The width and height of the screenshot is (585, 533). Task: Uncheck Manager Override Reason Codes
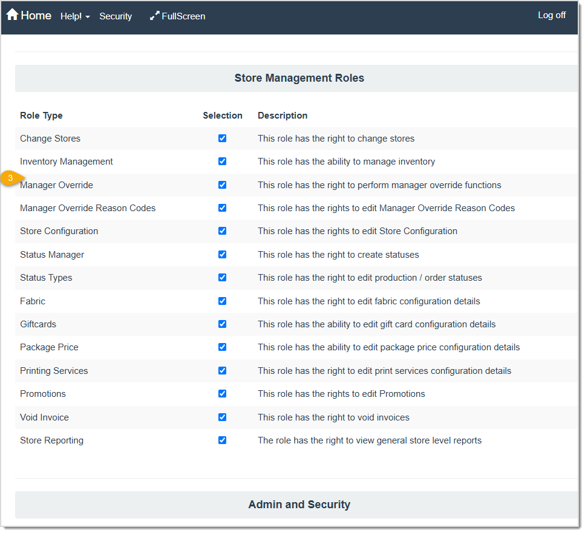tap(223, 208)
